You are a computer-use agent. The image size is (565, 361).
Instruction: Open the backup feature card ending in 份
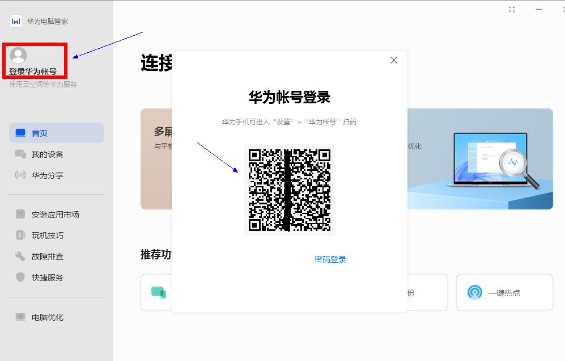(x=408, y=292)
